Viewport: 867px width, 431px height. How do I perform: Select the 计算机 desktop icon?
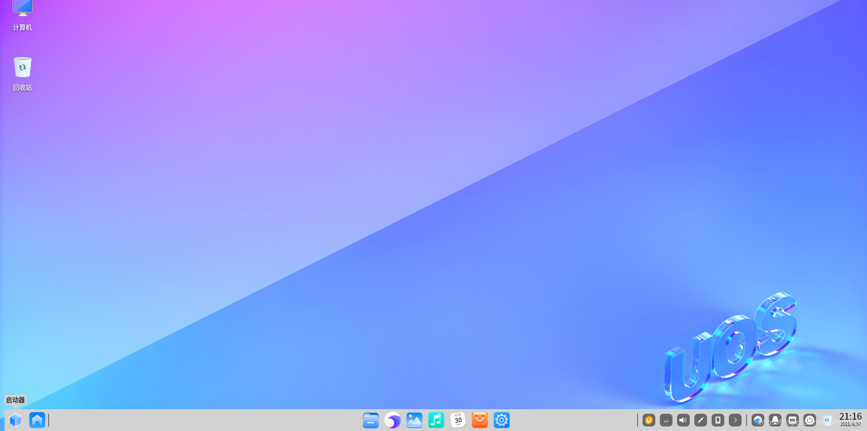(x=23, y=15)
